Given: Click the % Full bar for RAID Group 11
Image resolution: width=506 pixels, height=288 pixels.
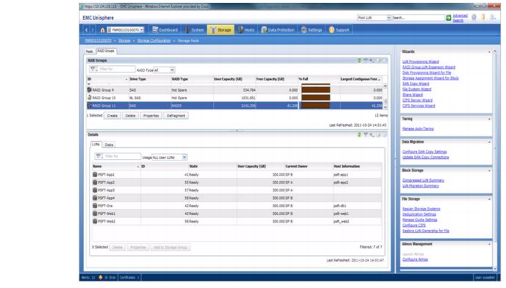Looking at the screenshot, I should click(x=315, y=105).
